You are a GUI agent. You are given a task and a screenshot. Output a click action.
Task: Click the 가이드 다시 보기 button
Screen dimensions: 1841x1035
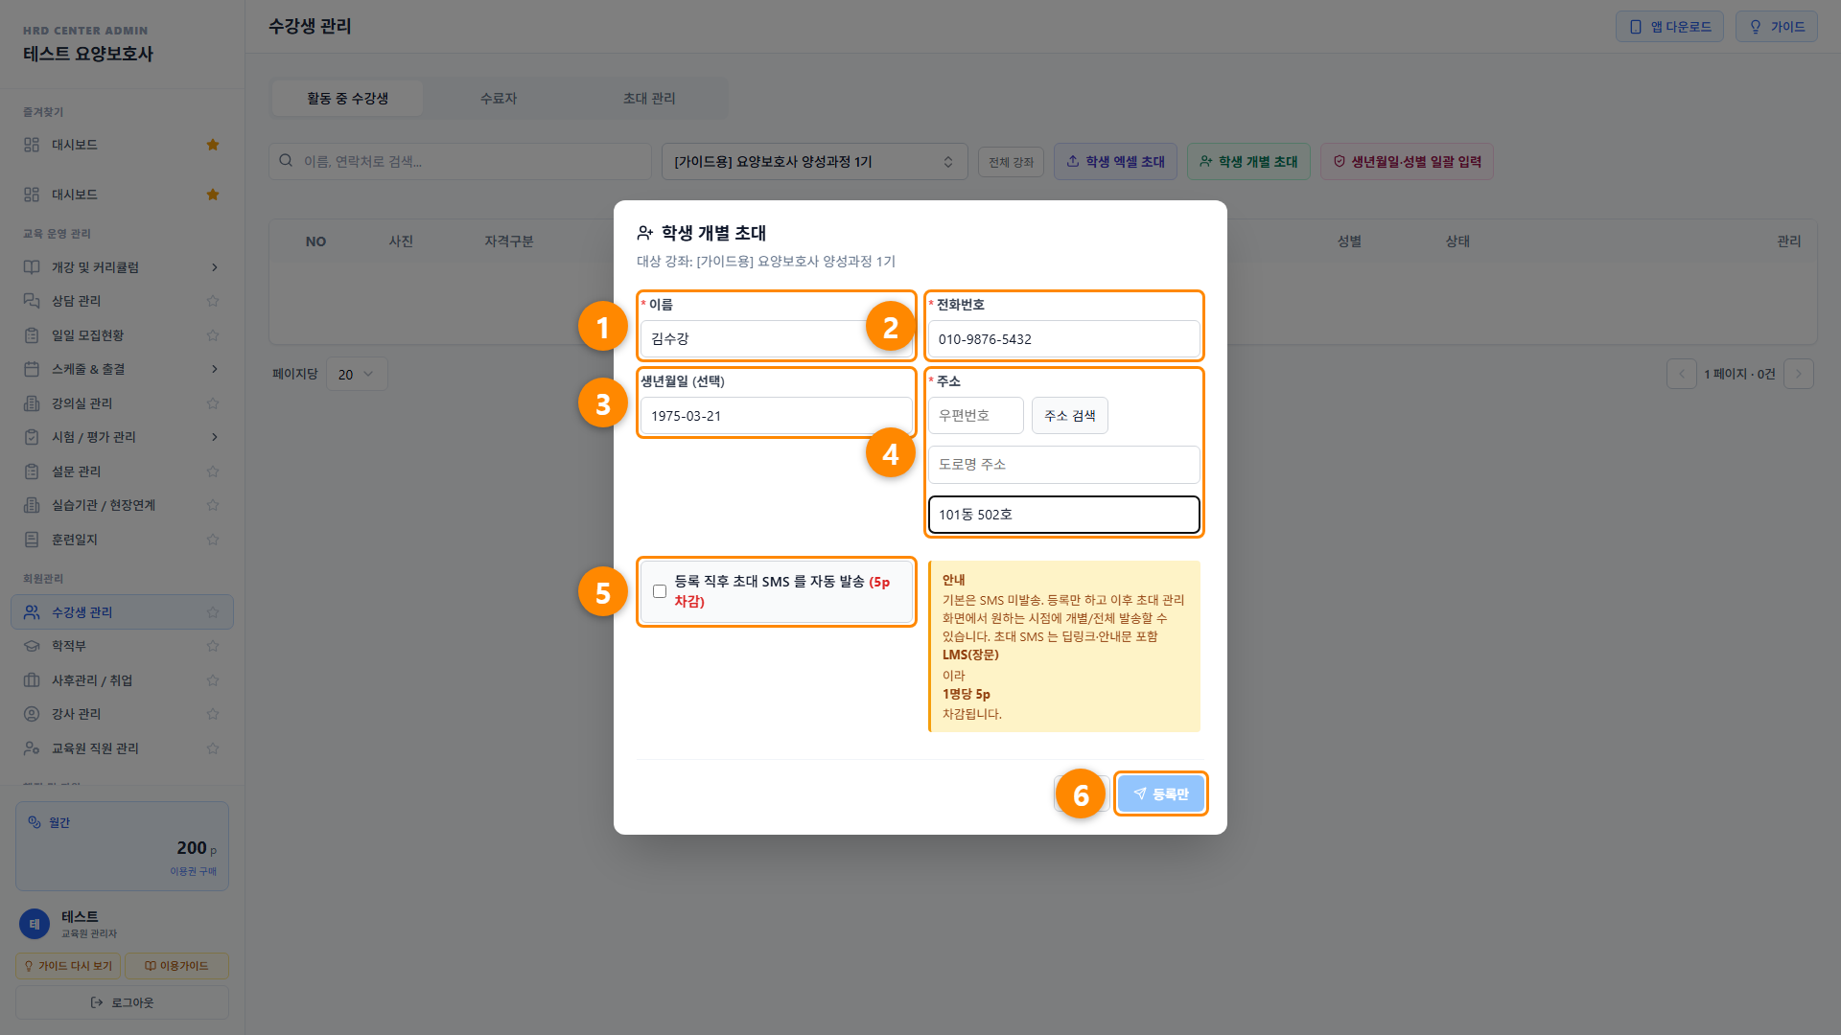(68, 966)
